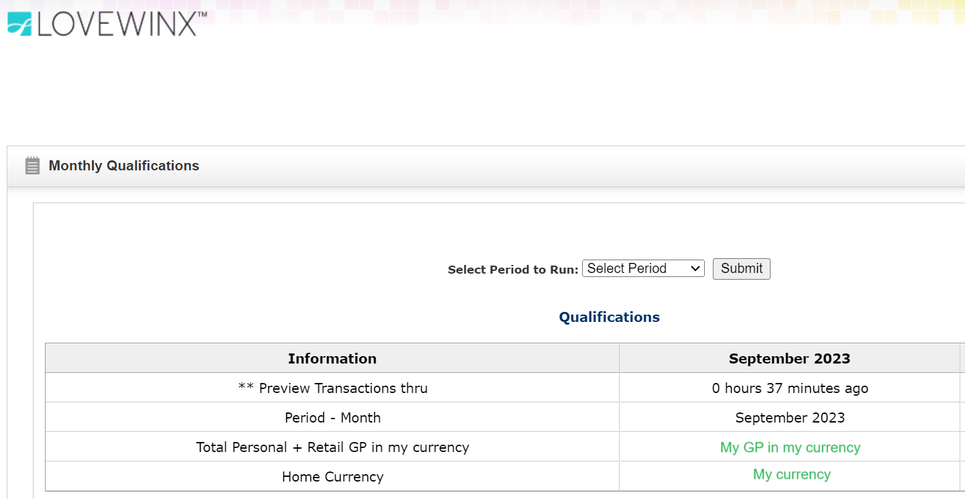
Task: Click the dropdown arrow beside Select Period
Action: click(x=695, y=268)
